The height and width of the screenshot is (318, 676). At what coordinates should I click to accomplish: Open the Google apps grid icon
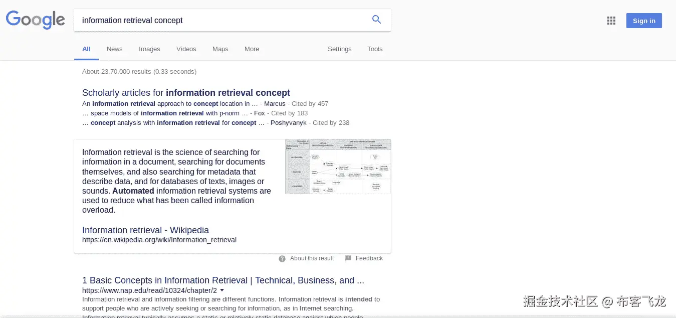point(611,21)
